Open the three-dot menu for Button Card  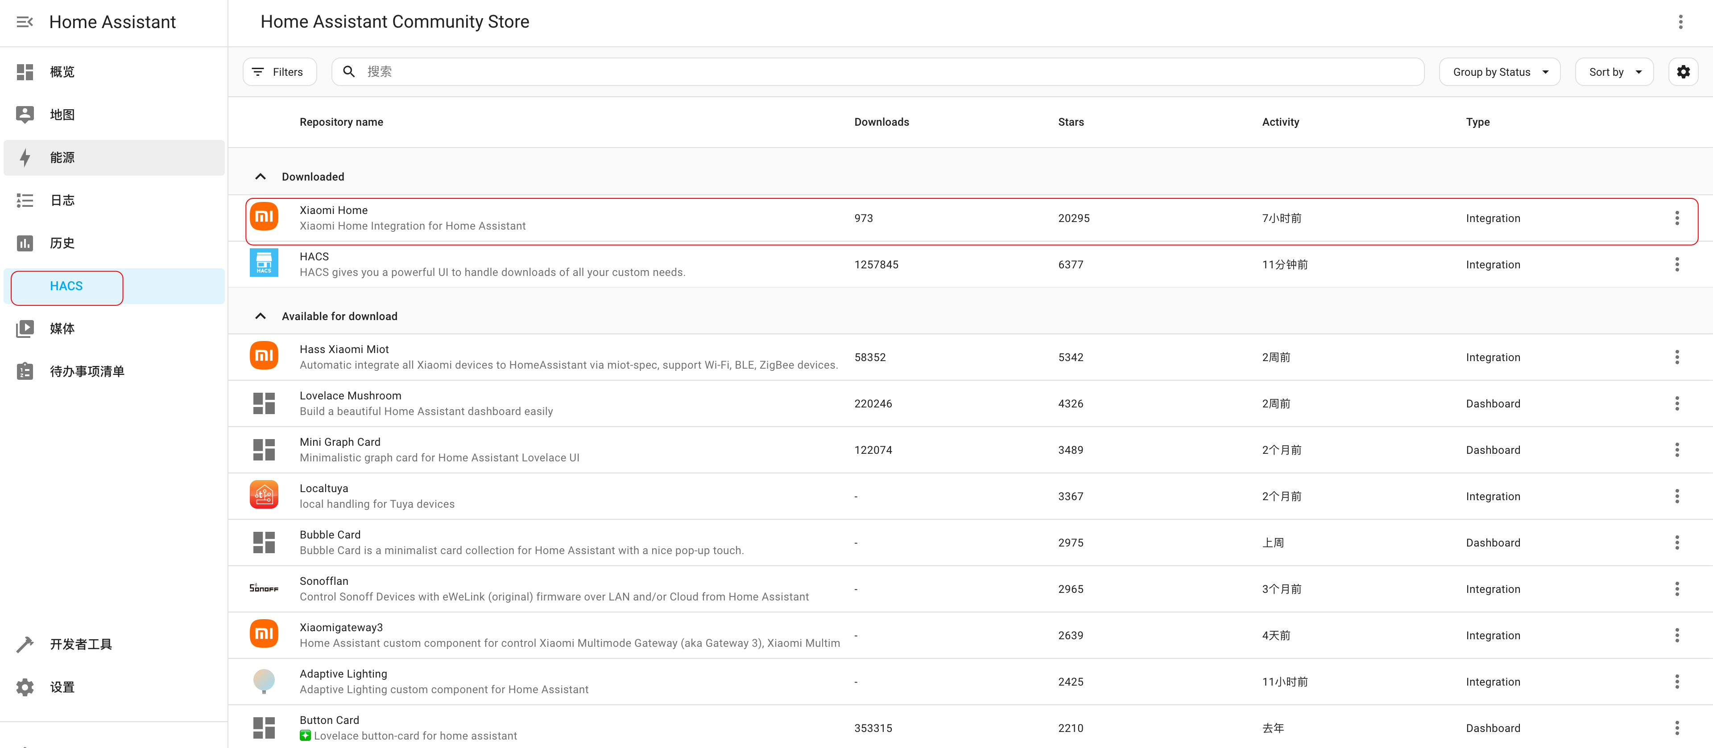coord(1676,728)
